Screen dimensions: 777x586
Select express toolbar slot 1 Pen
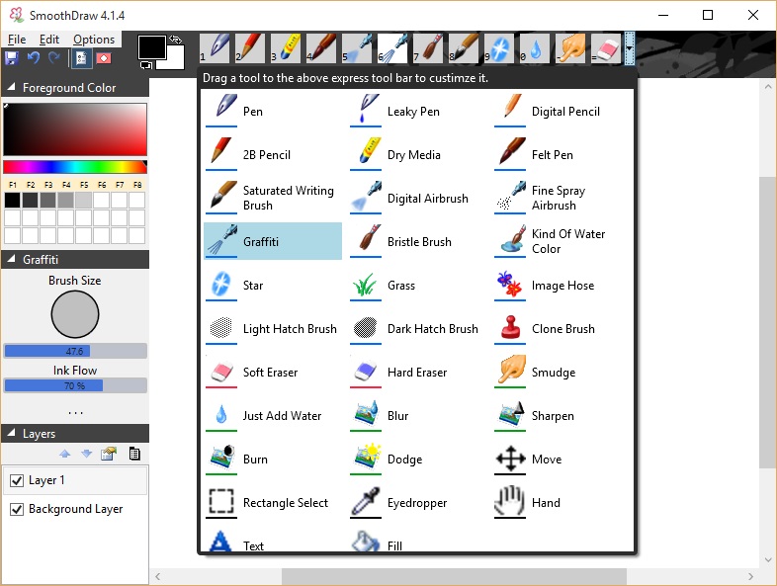[x=215, y=48]
